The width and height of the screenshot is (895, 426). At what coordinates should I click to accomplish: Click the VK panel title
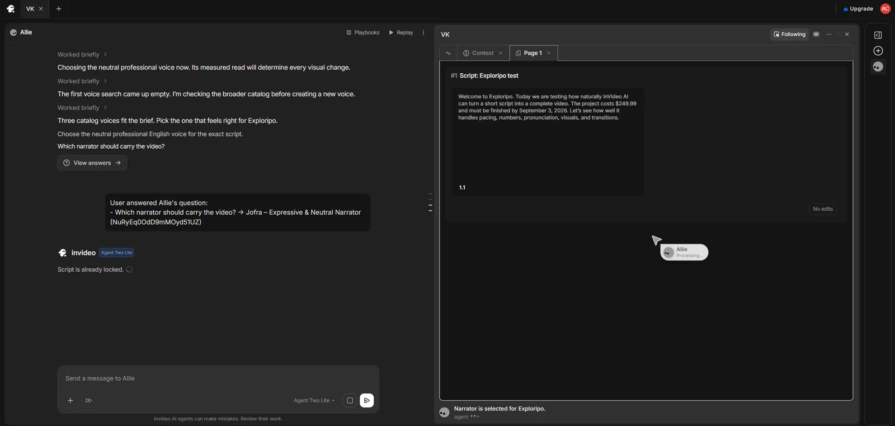tap(445, 35)
